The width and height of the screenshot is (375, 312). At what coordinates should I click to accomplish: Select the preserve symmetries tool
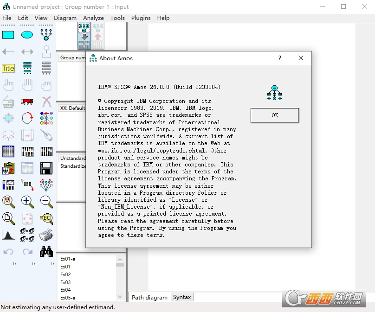(46, 185)
